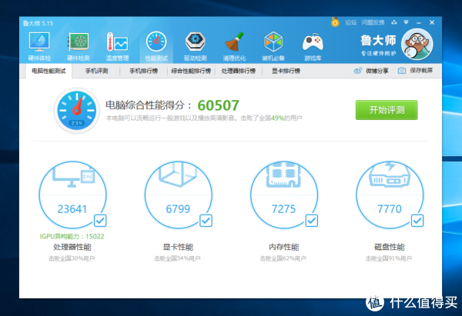Open the 清理优化 broom cleanup icon
The image size is (462, 316).
[234, 46]
